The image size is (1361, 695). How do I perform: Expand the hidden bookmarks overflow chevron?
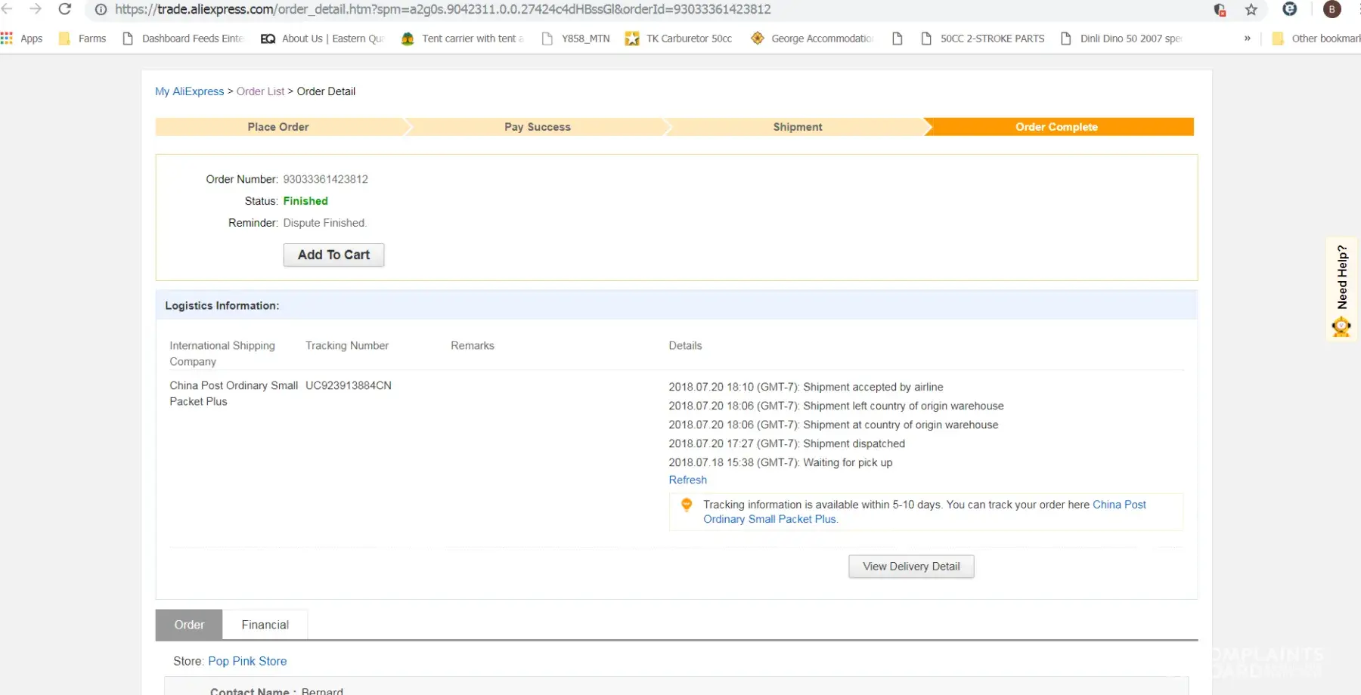(1247, 39)
